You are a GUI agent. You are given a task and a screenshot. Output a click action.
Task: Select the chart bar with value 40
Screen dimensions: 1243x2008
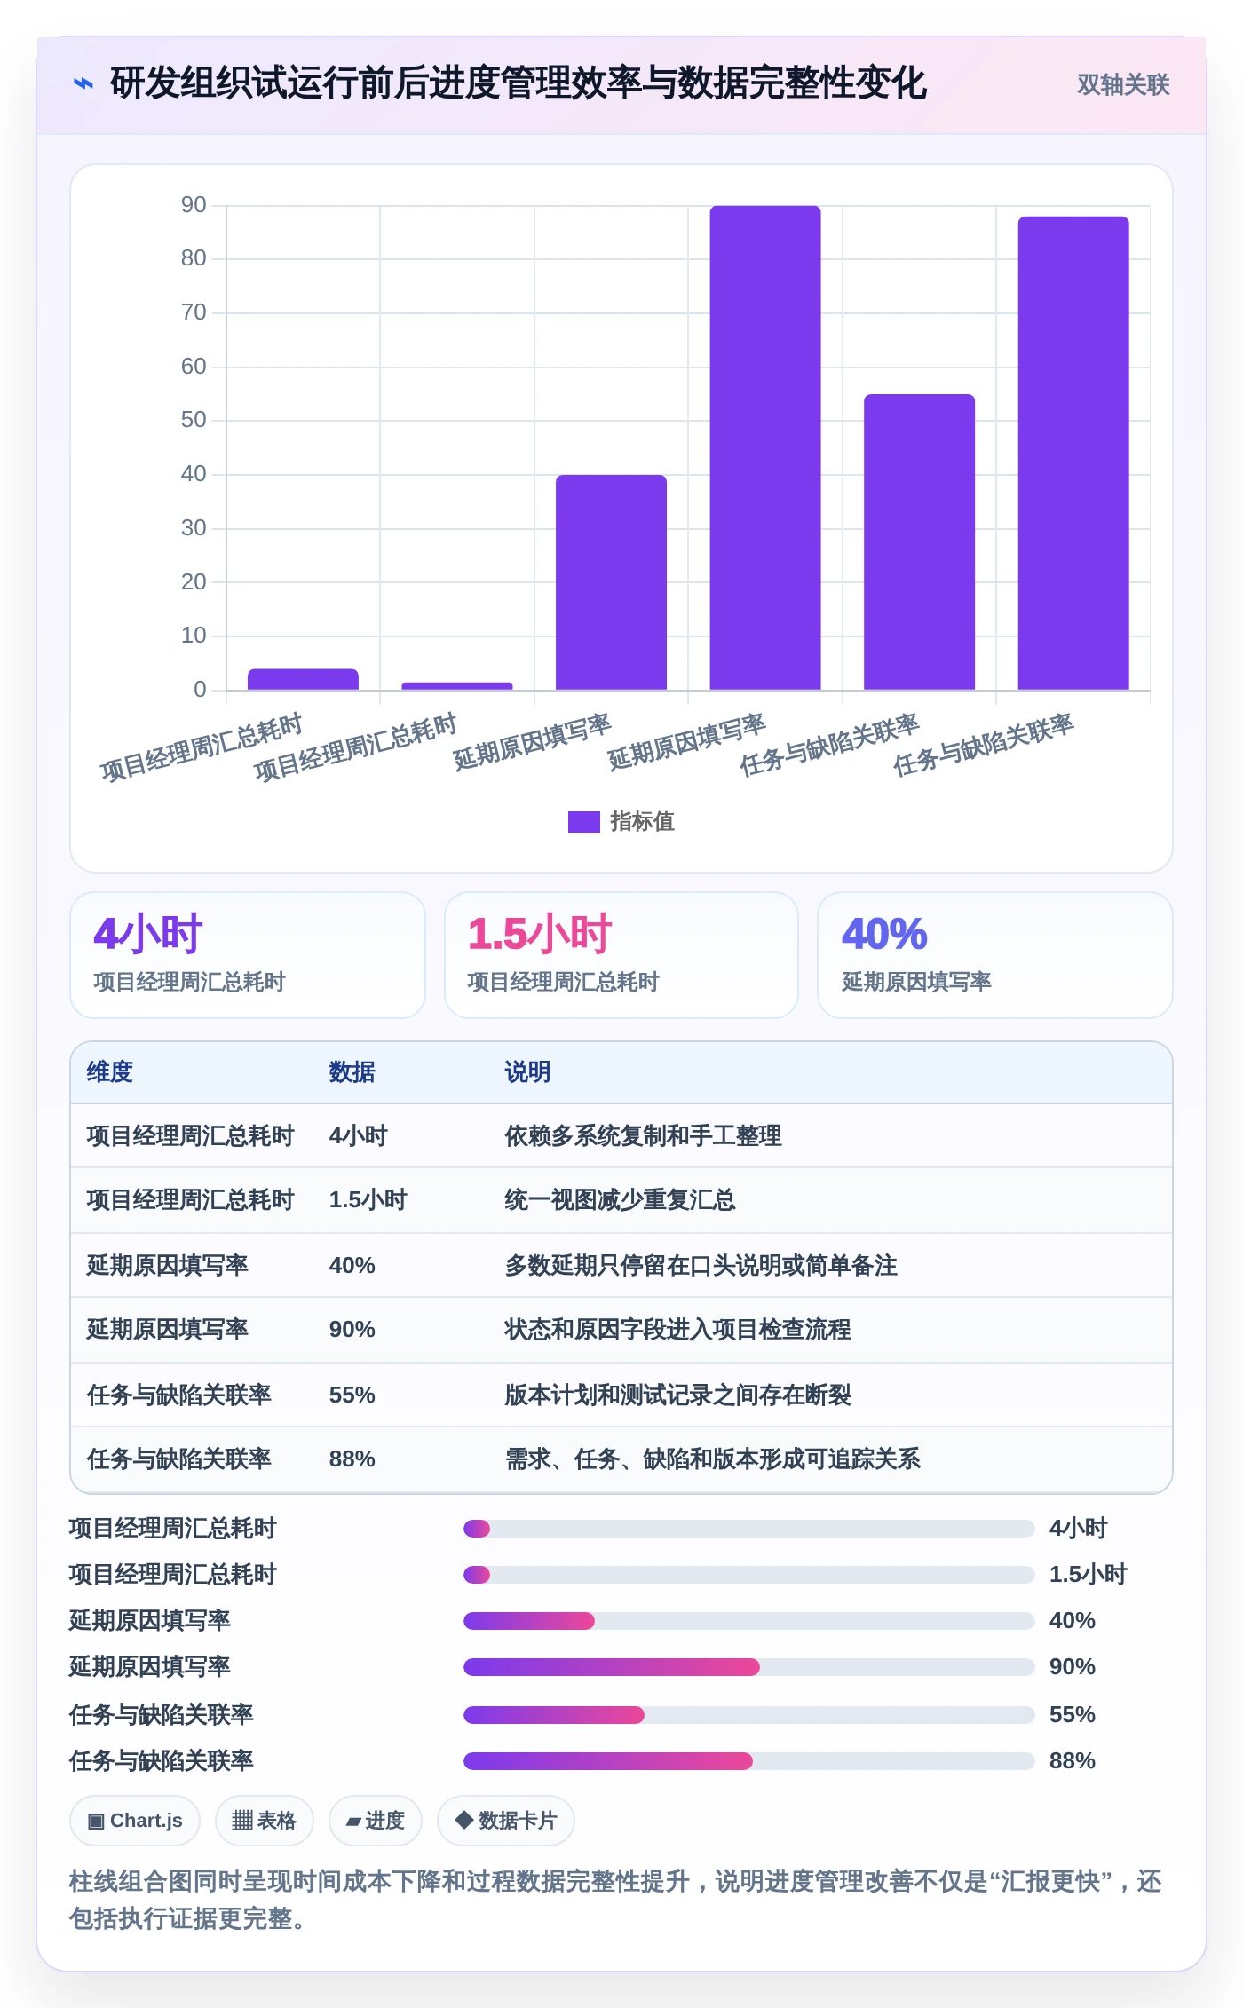(x=611, y=582)
